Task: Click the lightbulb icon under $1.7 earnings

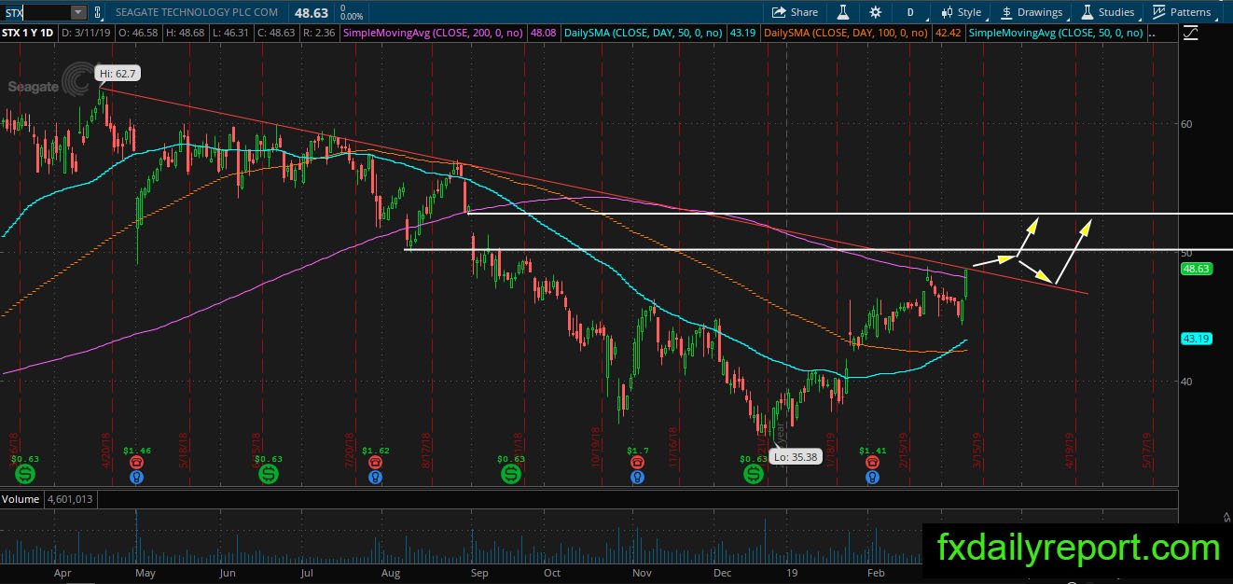Action: tap(635, 476)
